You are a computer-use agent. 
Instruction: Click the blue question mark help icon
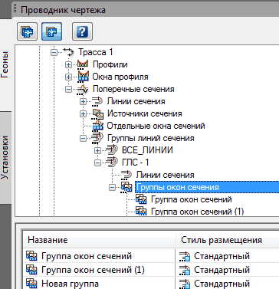[82, 31]
